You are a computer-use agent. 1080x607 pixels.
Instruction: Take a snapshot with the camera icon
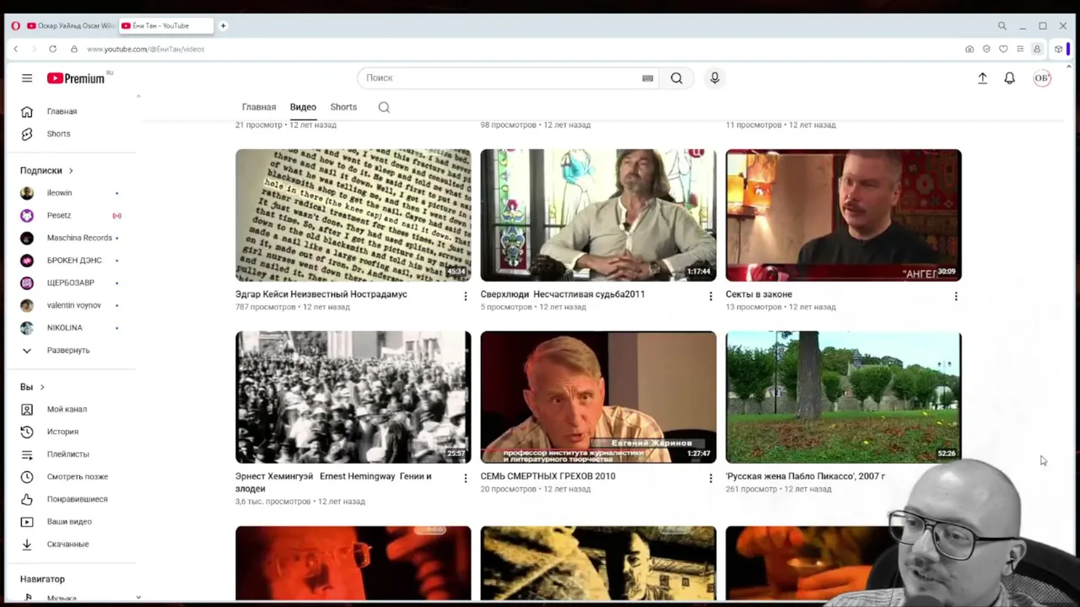[x=969, y=49]
